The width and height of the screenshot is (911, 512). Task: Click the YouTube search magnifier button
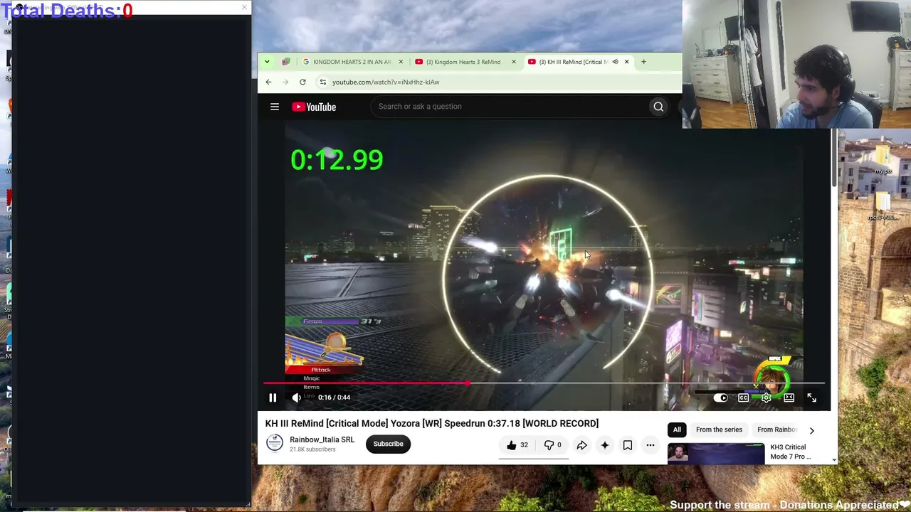coord(658,107)
